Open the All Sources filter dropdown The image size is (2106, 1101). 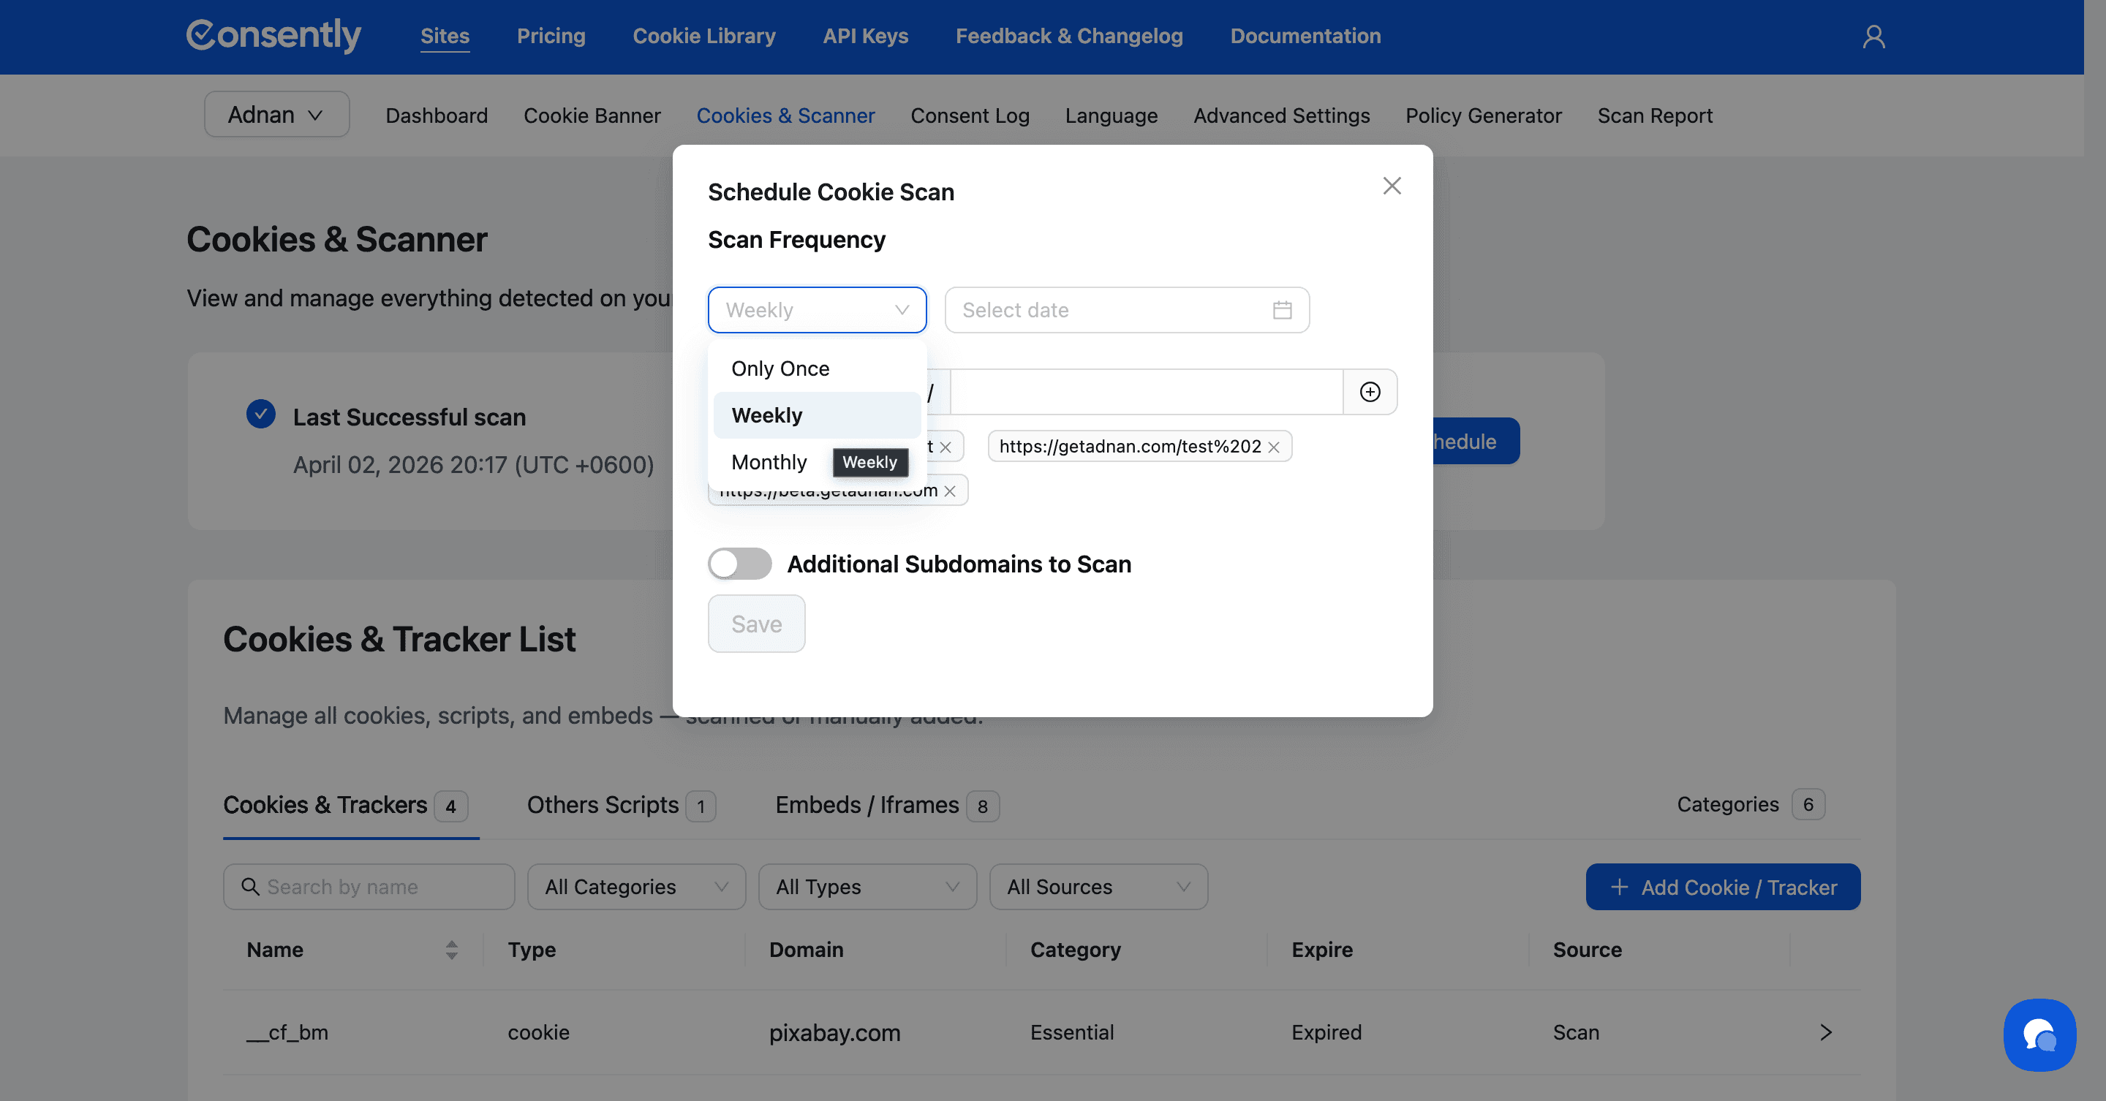click(x=1098, y=887)
